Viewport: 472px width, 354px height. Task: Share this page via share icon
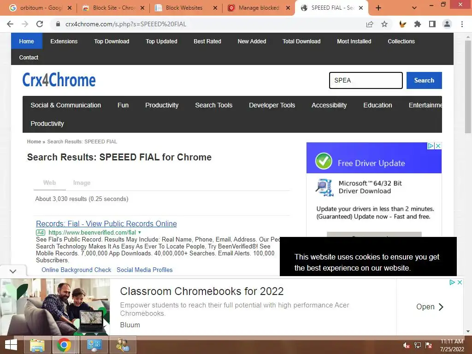point(370,24)
